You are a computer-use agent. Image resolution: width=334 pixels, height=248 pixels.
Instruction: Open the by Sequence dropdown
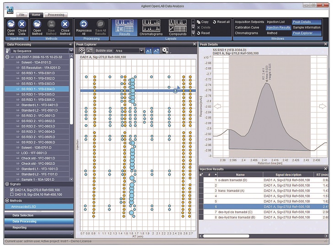71,51
